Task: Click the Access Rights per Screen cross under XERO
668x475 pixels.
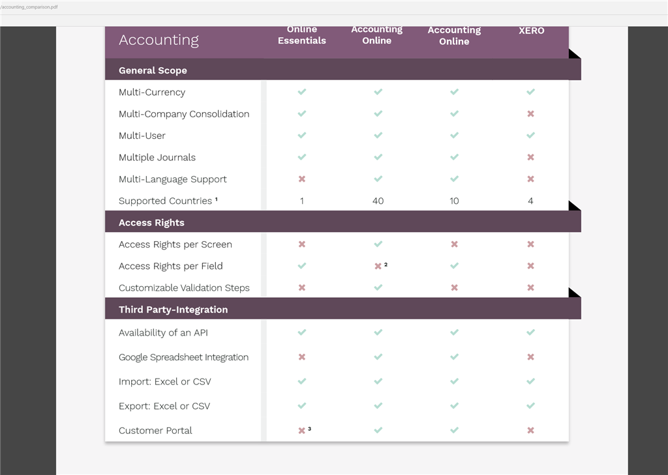Action: (x=530, y=244)
